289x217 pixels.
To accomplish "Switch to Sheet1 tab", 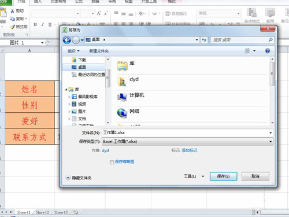I will [x=24, y=212].
